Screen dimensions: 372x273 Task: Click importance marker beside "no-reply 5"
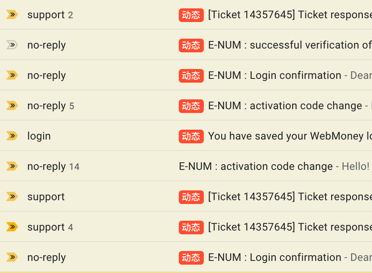click(x=12, y=106)
